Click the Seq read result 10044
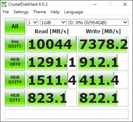Image resolution: width=133 pixels, height=122 pixels. pos(52,44)
